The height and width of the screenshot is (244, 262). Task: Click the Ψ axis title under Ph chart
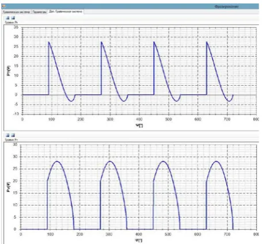139,125
